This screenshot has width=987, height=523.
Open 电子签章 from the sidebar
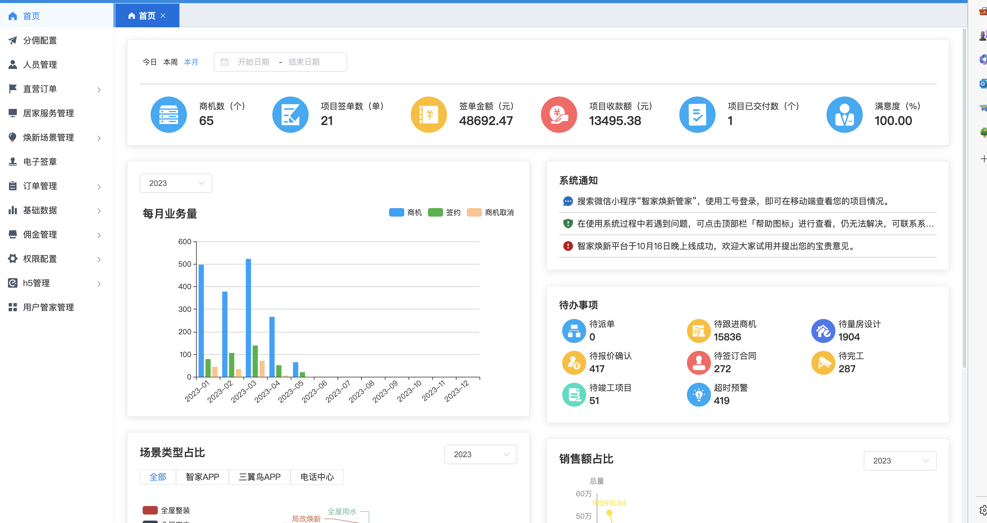(57, 162)
